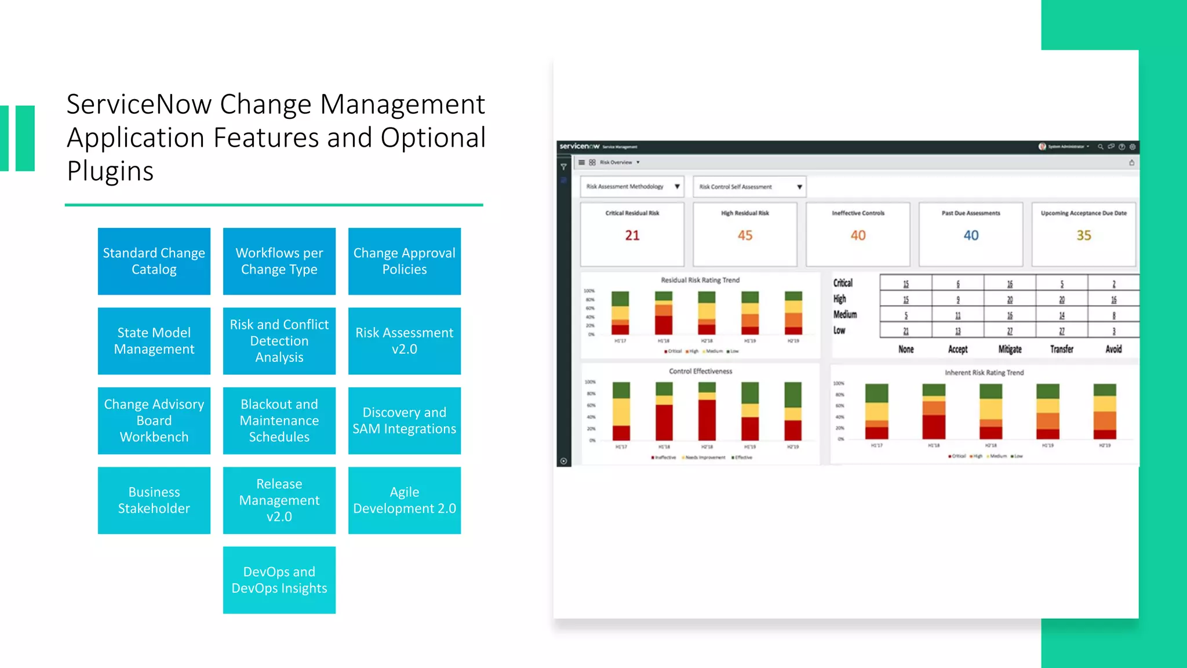Image resolution: width=1187 pixels, height=668 pixels.
Task: Select the Standard Change Catalog tile
Action: pos(154,262)
